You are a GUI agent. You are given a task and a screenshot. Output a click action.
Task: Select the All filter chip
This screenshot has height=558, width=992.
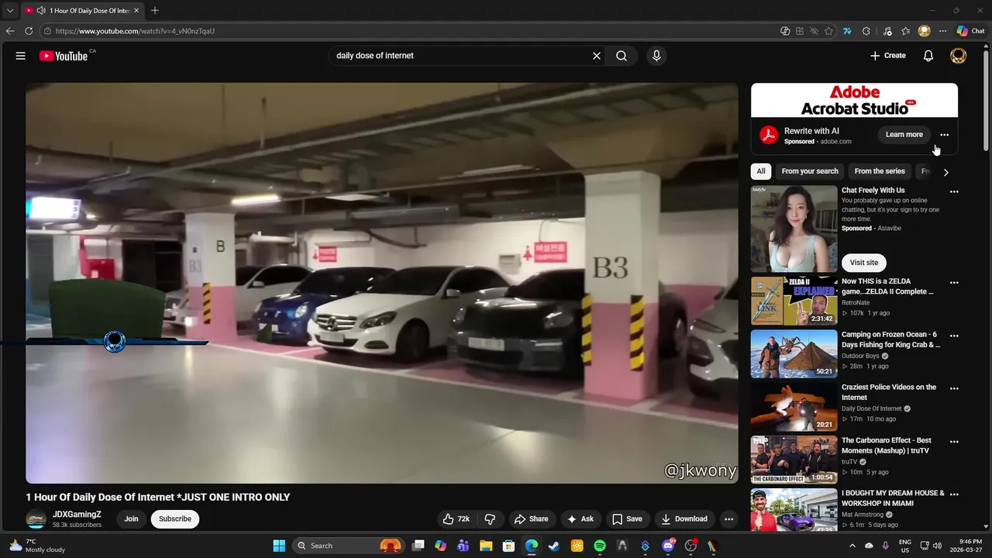tap(761, 171)
